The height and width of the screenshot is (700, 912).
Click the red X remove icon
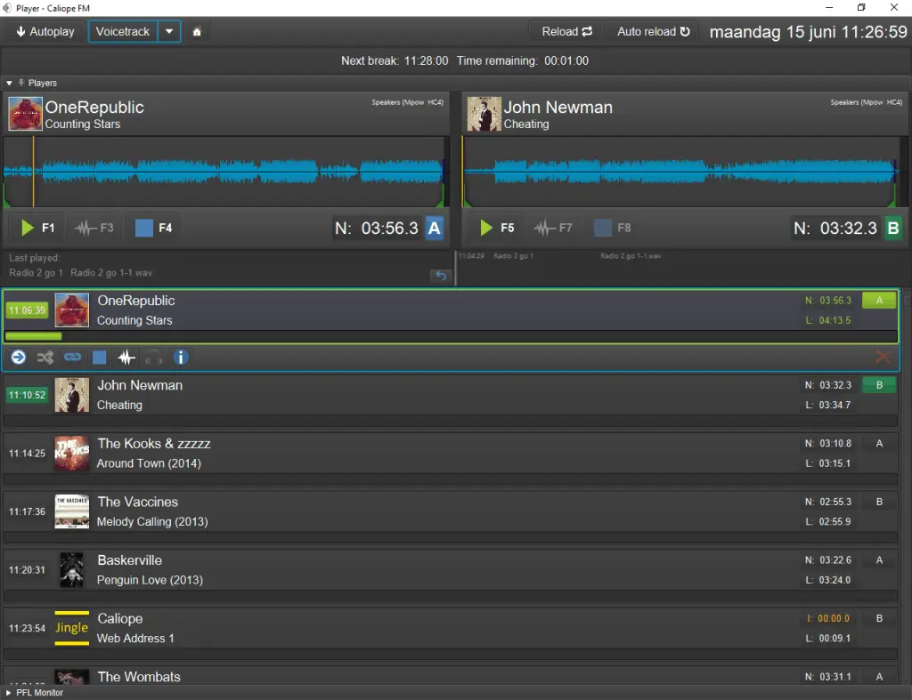pos(883,358)
